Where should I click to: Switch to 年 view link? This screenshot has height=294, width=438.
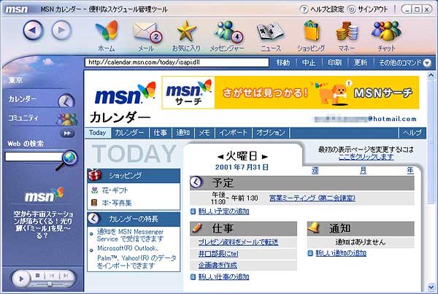click(x=410, y=170)
